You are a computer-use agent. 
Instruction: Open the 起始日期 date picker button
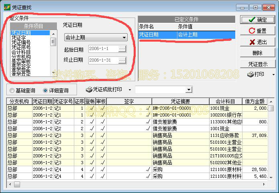click(x=122, y=49)
